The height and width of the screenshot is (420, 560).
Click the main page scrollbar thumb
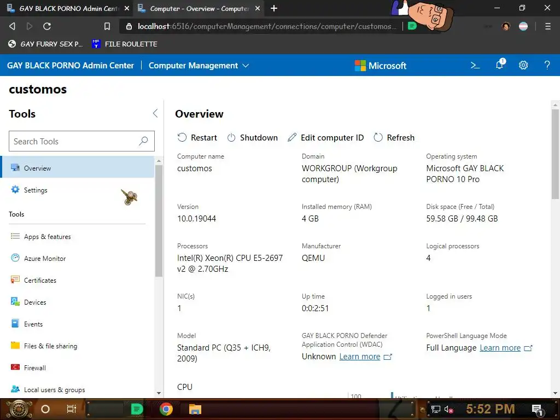click(555, 154)
